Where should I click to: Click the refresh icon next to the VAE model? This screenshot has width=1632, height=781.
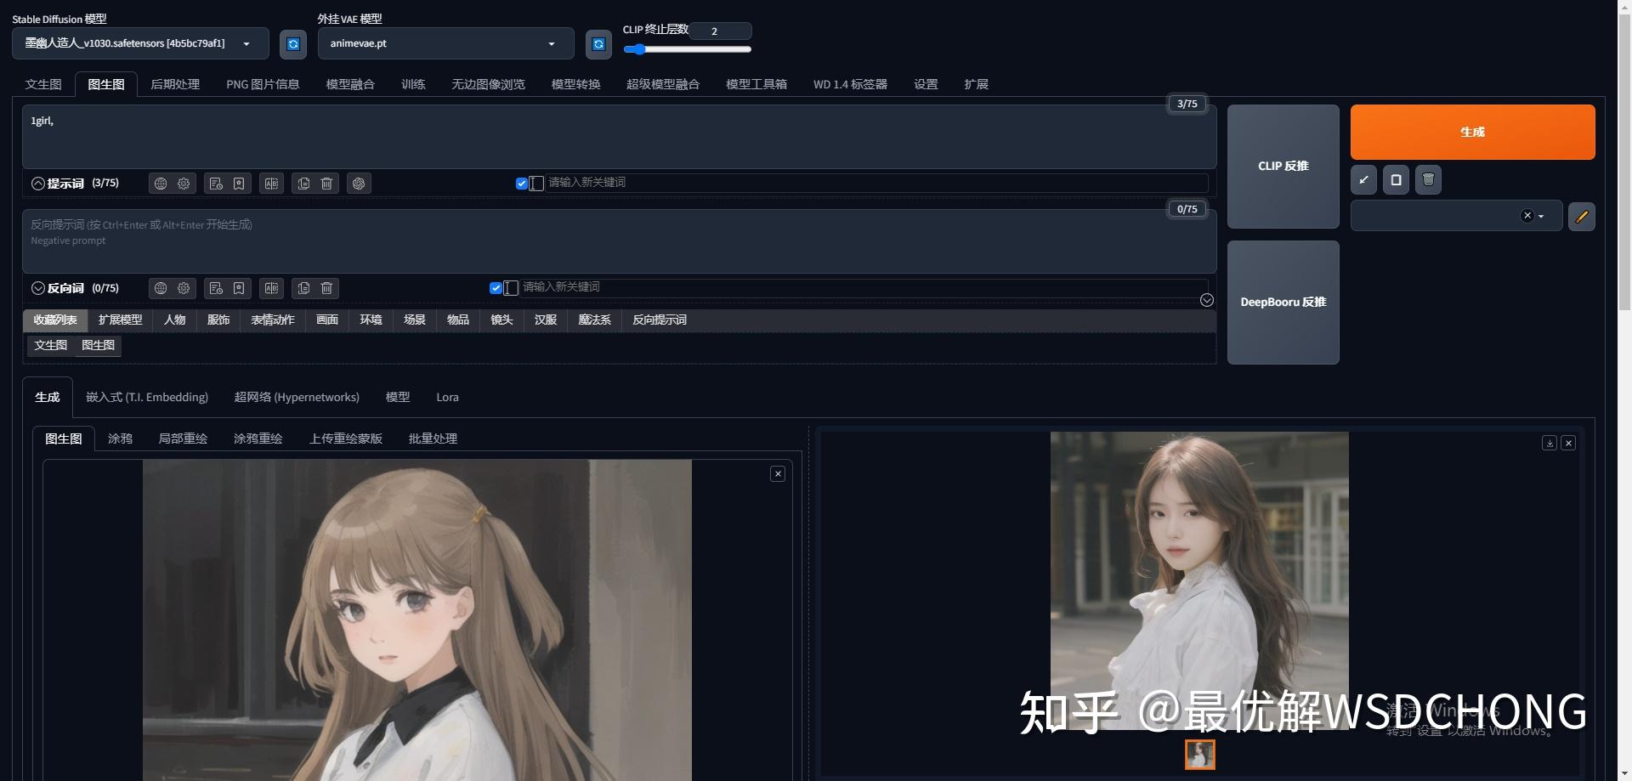pyautogui.click(x=598, y=43)
